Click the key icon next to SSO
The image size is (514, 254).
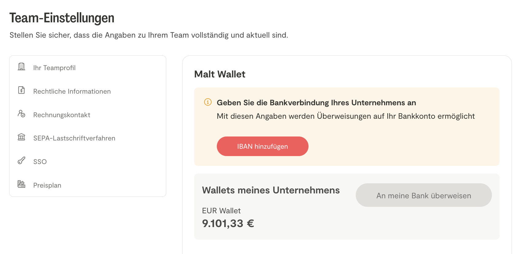(x=21, y=161)
